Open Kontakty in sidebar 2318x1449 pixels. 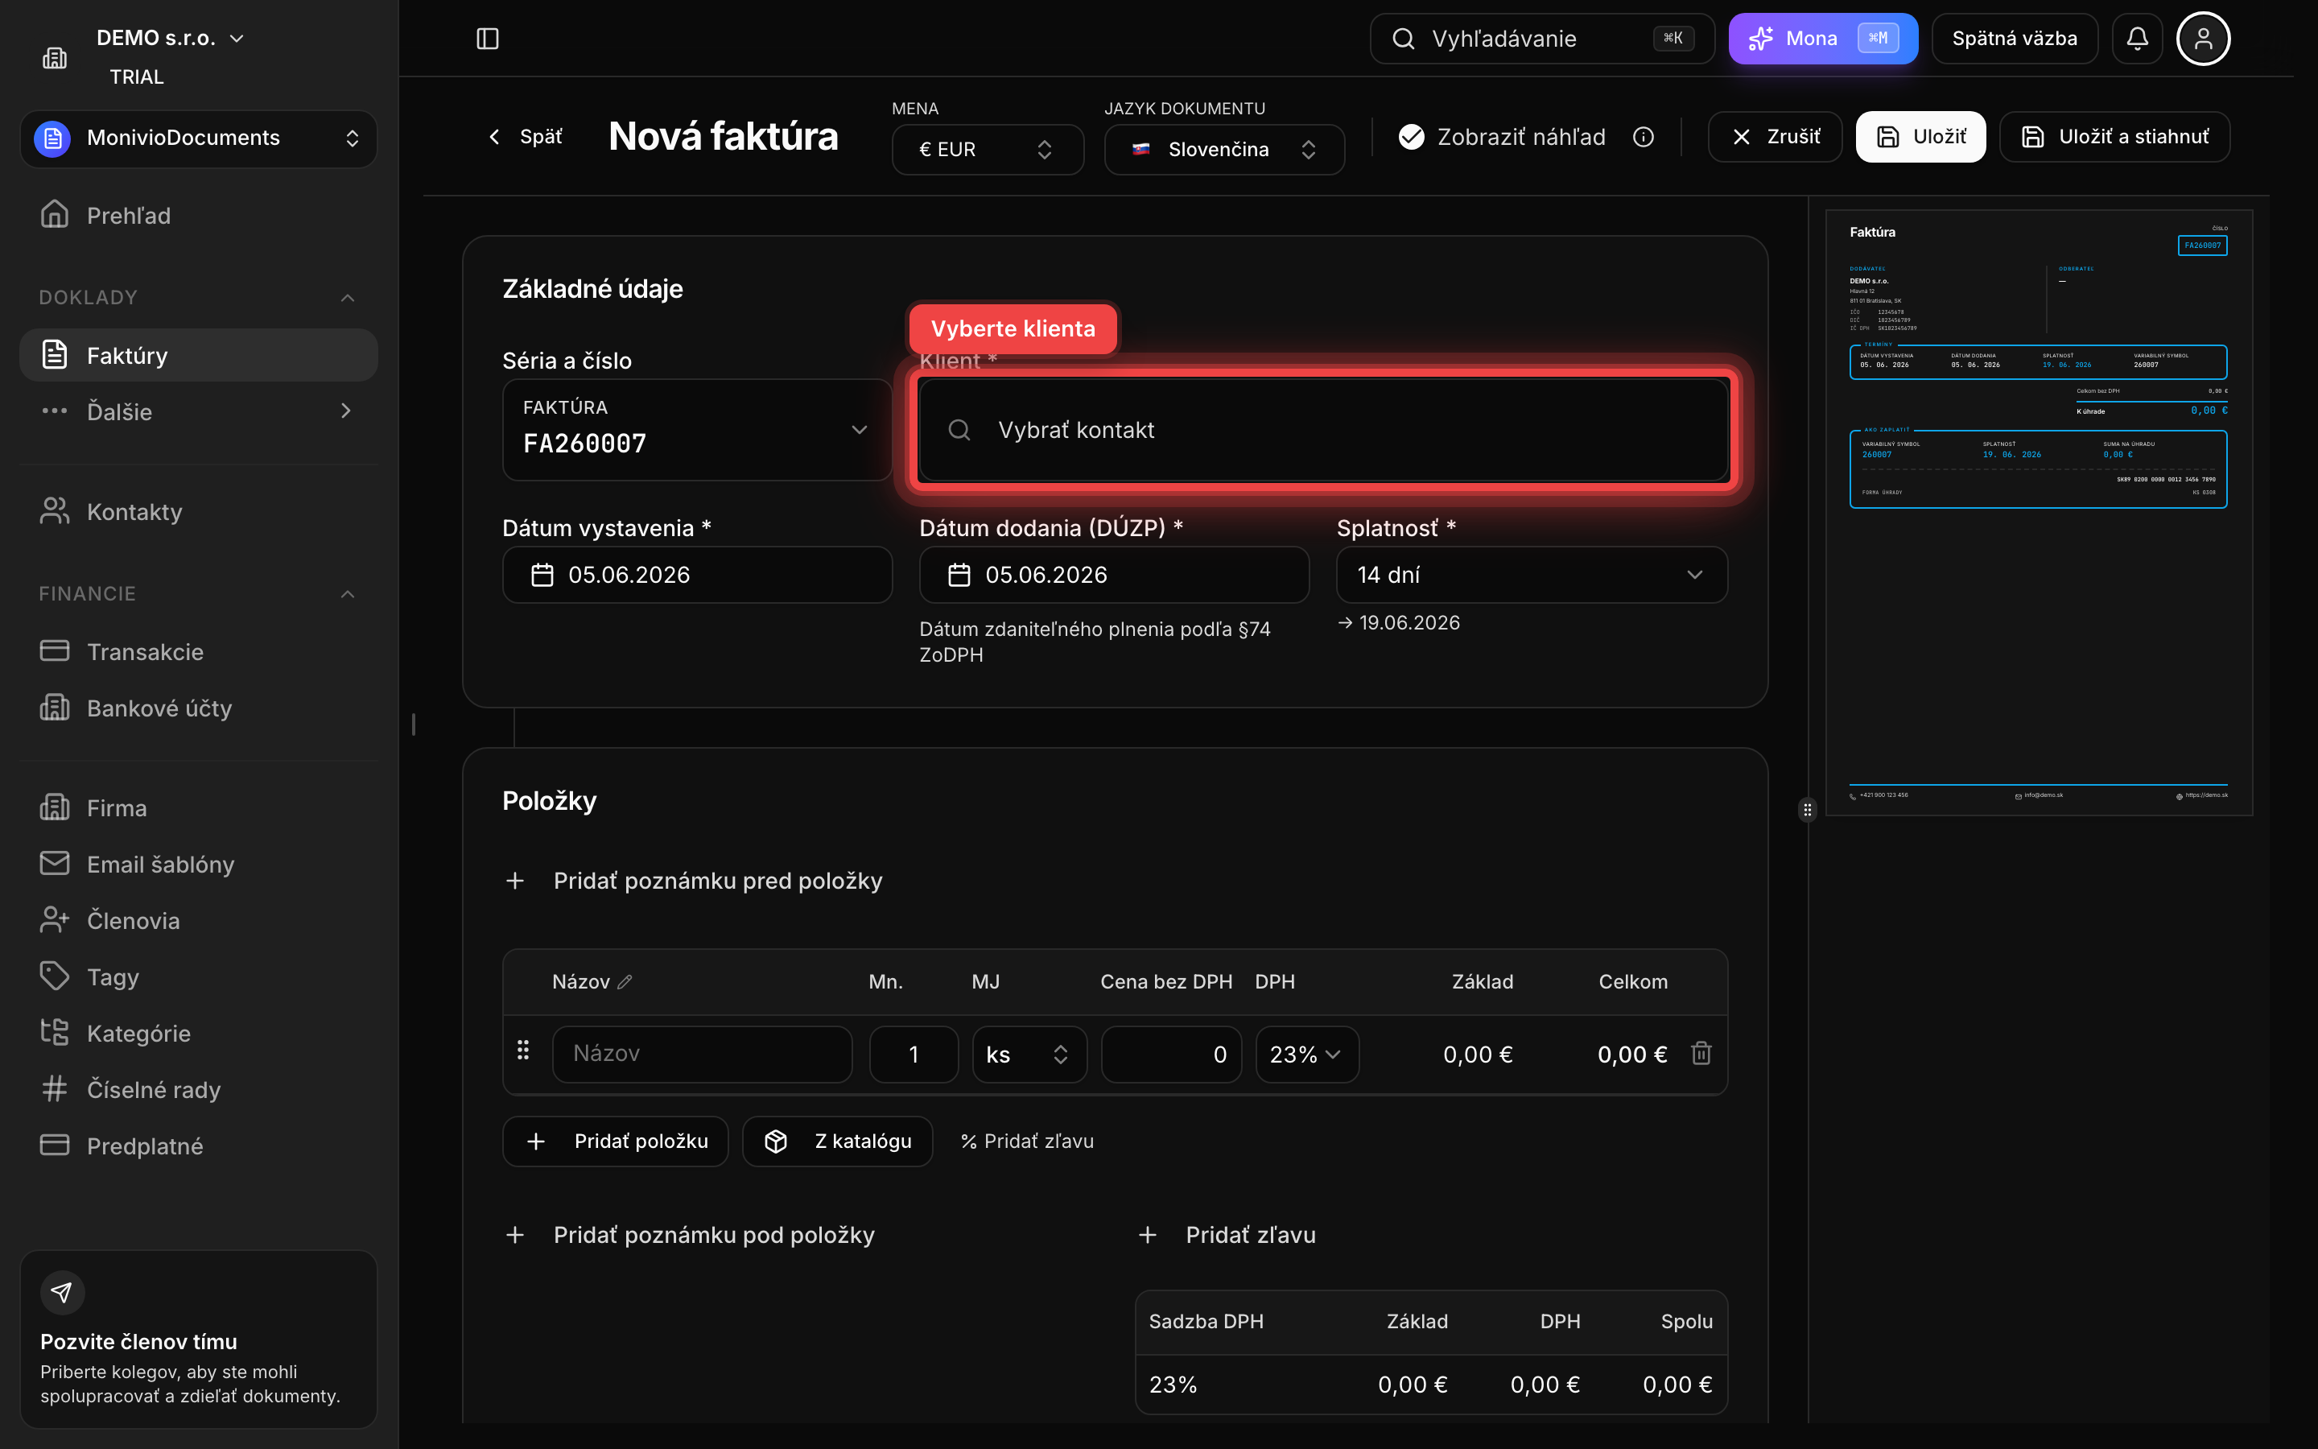(x=198, y=512)
